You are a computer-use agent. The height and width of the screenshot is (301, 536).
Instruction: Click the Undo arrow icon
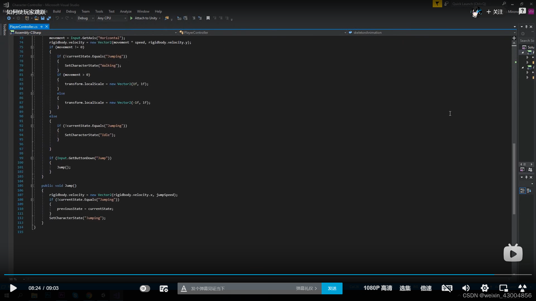(x=57, y=18)
